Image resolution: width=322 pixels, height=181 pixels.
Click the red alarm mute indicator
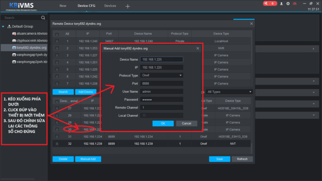[270, 4]
